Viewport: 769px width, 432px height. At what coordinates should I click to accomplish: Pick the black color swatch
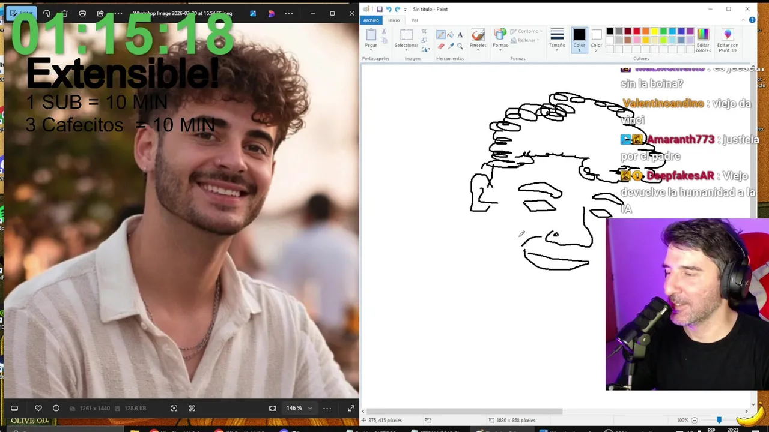pos(610,31)
